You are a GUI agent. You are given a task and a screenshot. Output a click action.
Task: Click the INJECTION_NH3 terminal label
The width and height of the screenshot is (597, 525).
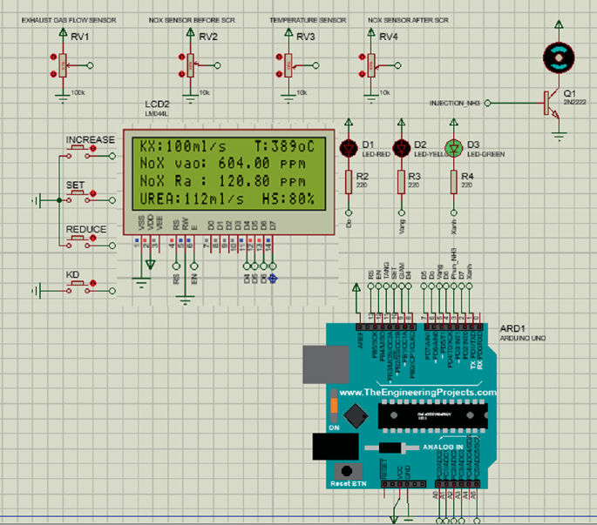tap(455, 104)
